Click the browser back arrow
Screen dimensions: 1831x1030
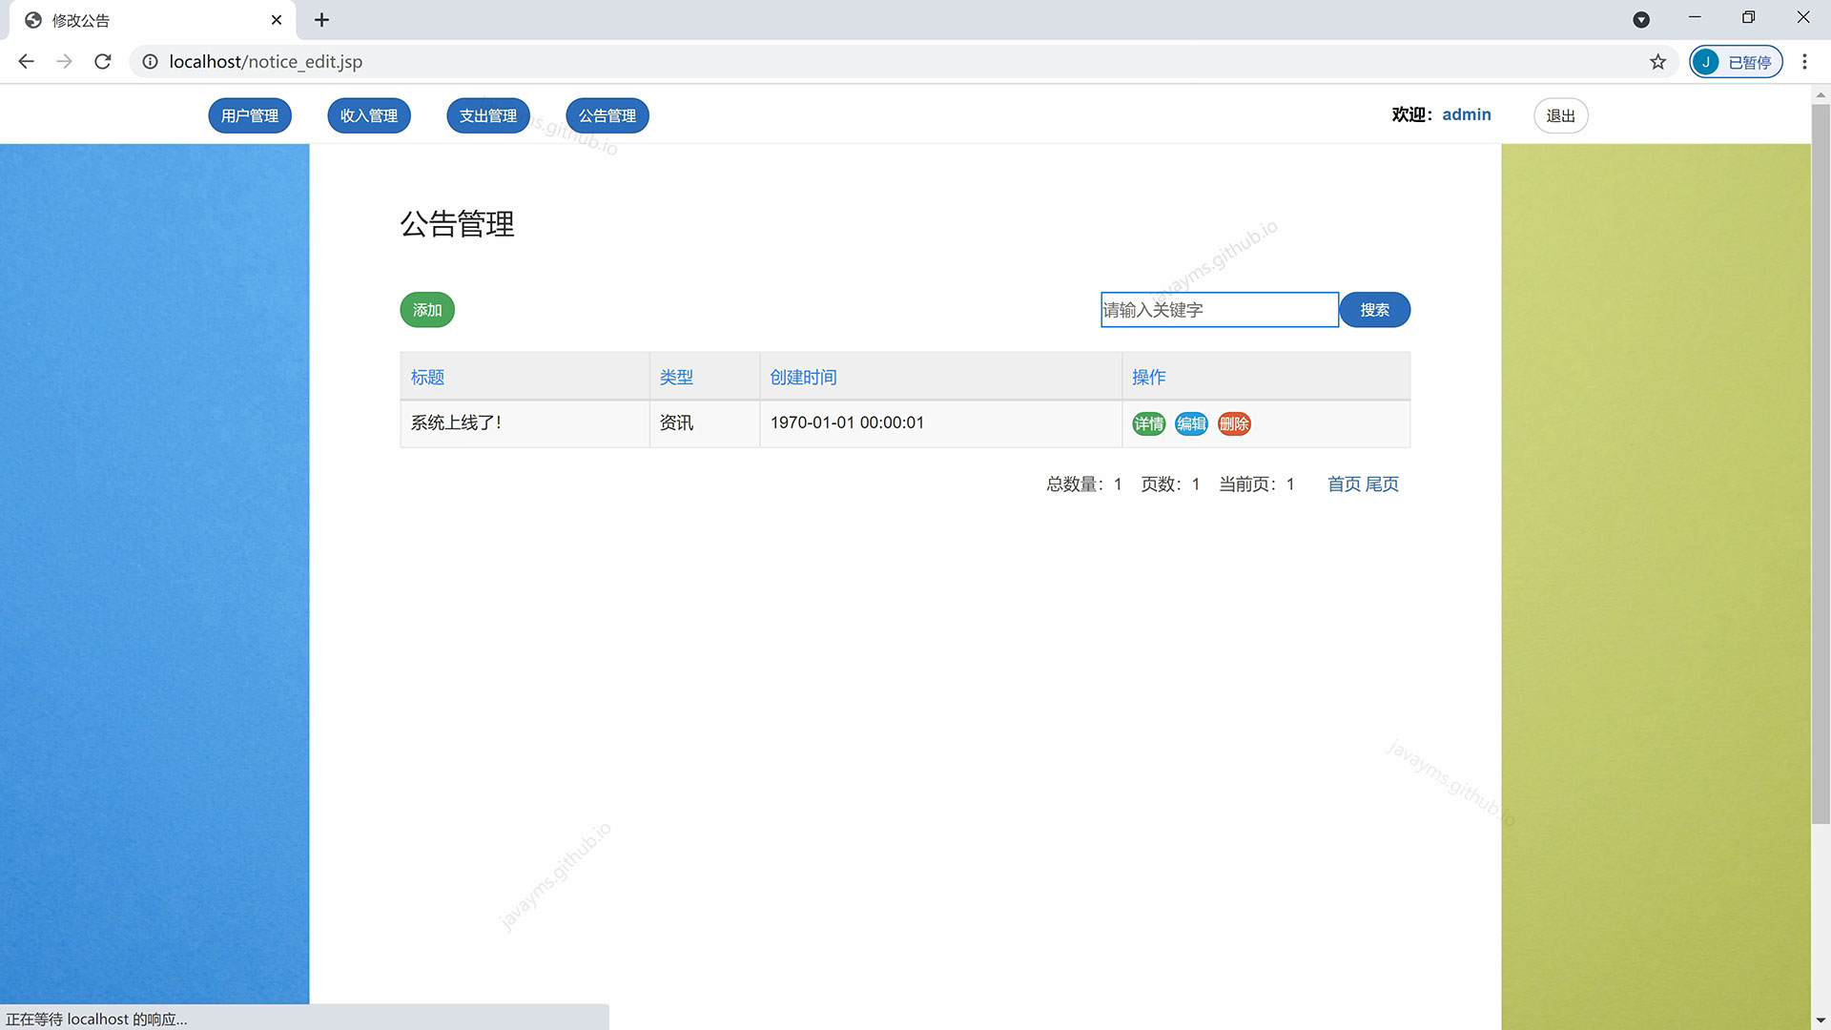click(26, 61)
